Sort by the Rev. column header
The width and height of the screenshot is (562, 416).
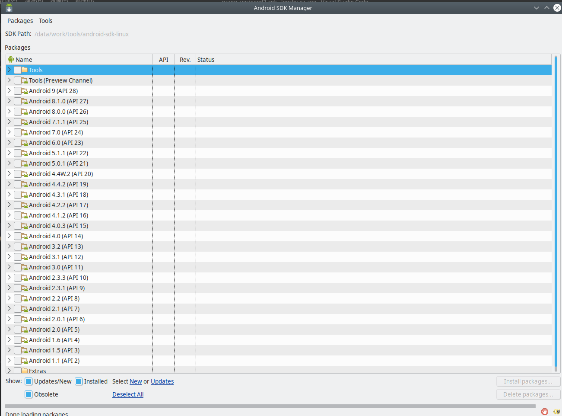[x=185, y=60]
